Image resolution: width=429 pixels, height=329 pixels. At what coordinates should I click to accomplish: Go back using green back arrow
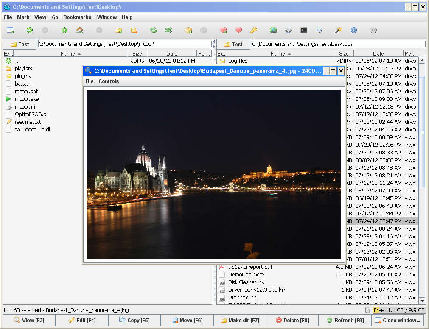tap(30, 30)
